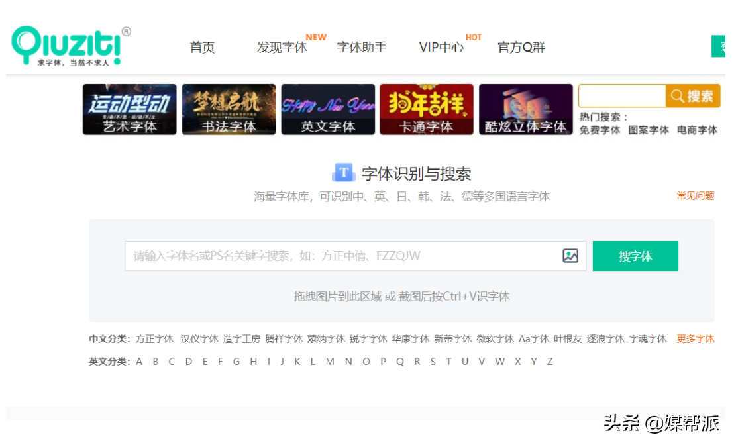Click the blue T font recognition icon
The image size is (732, 445).
click(343, 173)
